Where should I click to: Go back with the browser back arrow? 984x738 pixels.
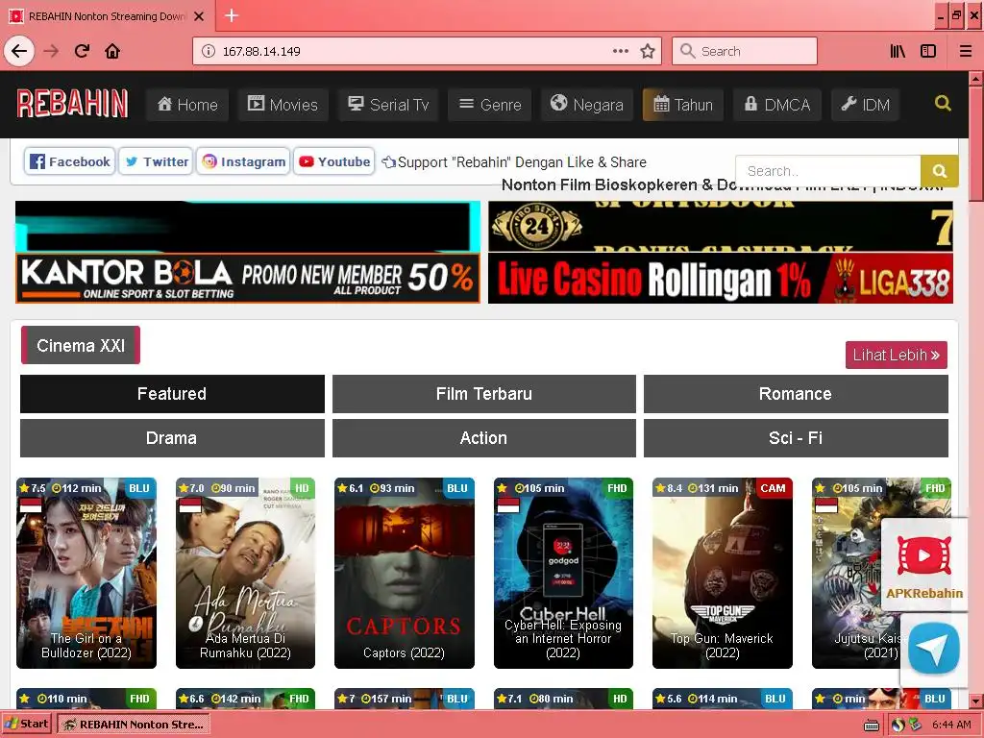point(19,51)
